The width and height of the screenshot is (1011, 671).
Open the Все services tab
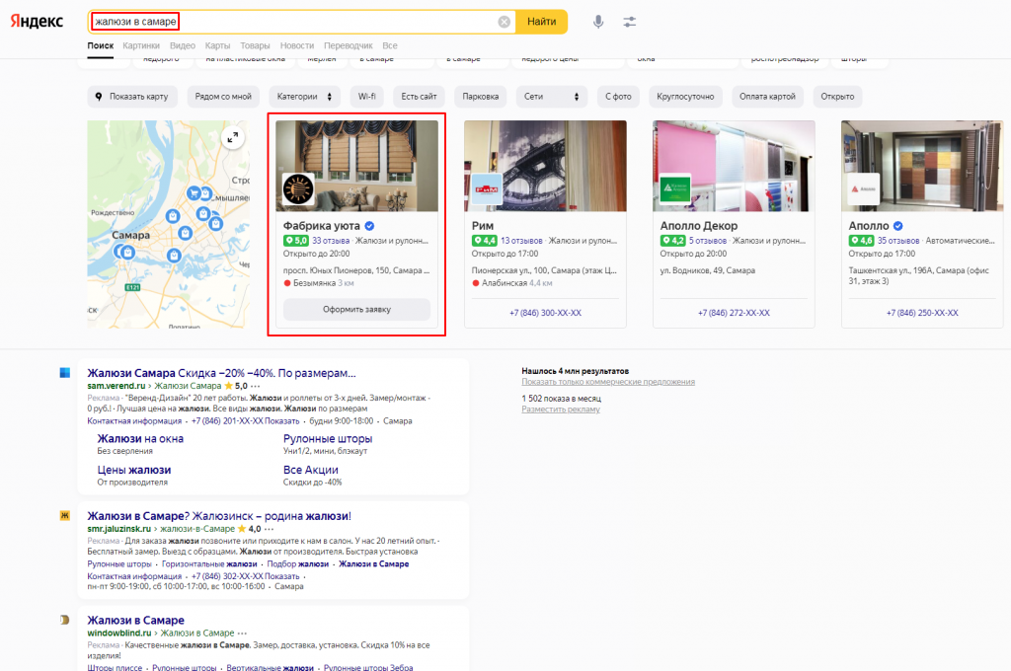(389, 45)
